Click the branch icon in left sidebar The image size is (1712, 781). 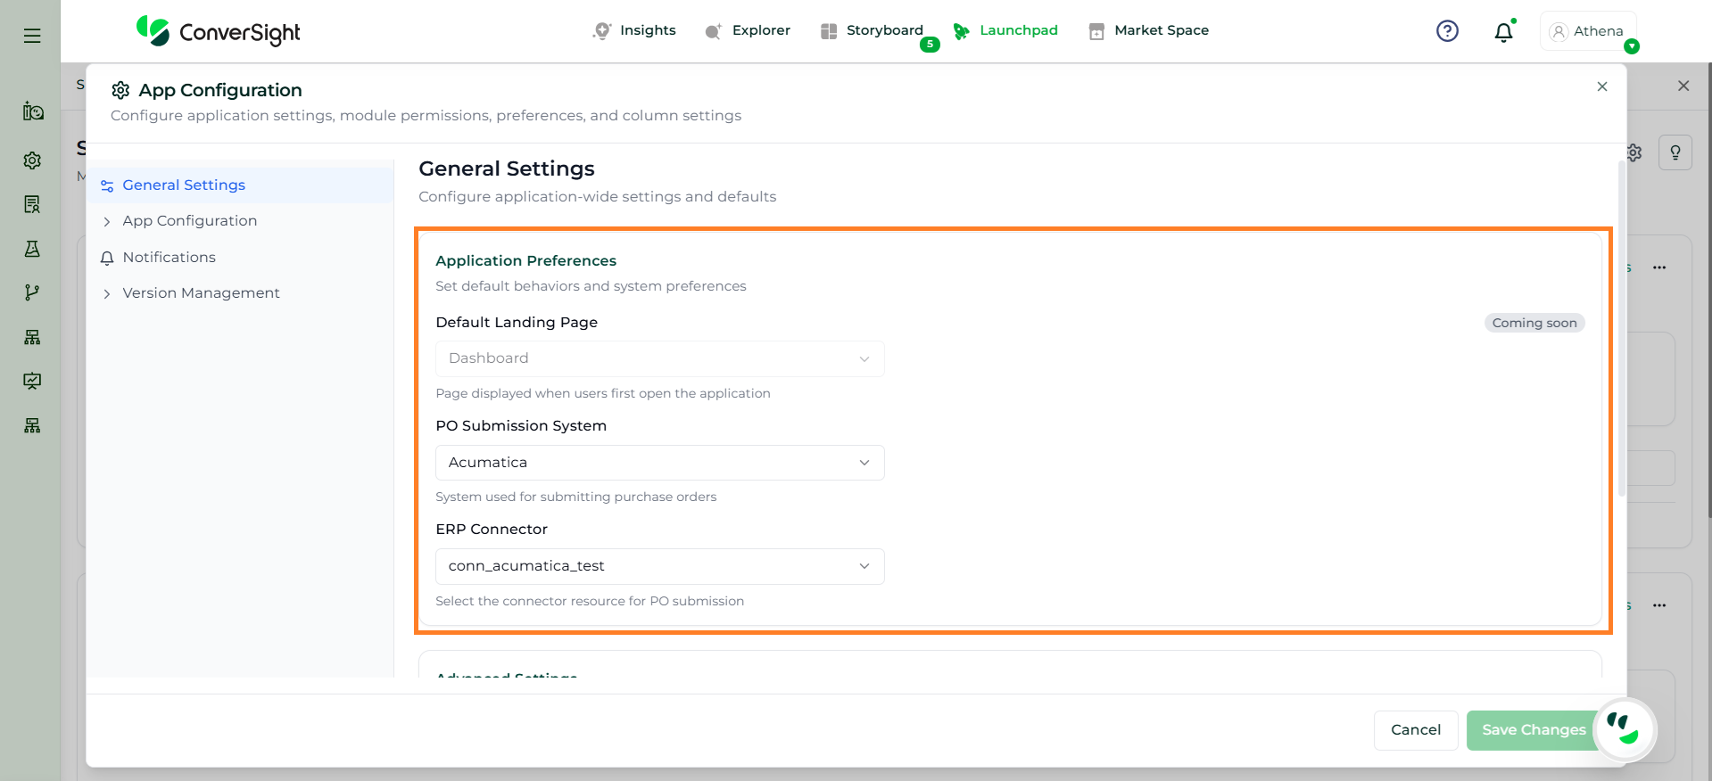tap(32, 292)
